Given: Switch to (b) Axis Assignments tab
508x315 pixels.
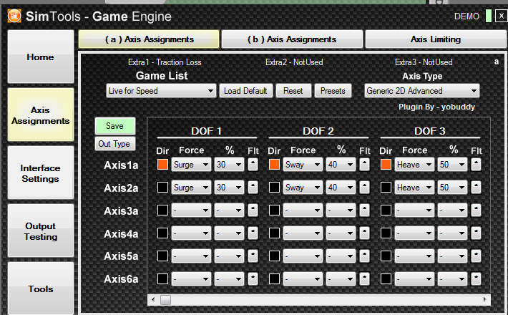Looking at the screenshot, I should (292, 39).
